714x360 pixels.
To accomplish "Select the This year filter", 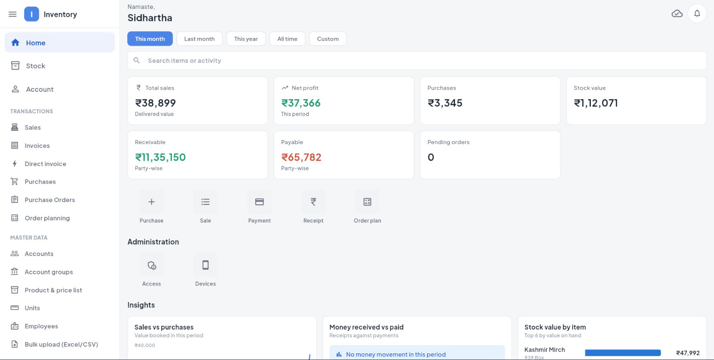I will click(246, 39).
